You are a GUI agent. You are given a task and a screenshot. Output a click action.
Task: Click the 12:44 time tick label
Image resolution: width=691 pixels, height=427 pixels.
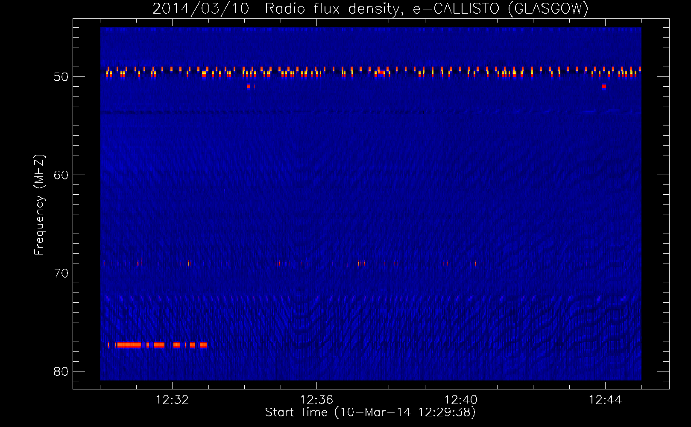(605, 400)
